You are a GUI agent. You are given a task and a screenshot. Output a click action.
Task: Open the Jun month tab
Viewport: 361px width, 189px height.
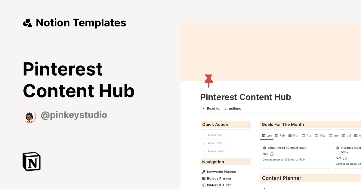click(x=334, y=135)
